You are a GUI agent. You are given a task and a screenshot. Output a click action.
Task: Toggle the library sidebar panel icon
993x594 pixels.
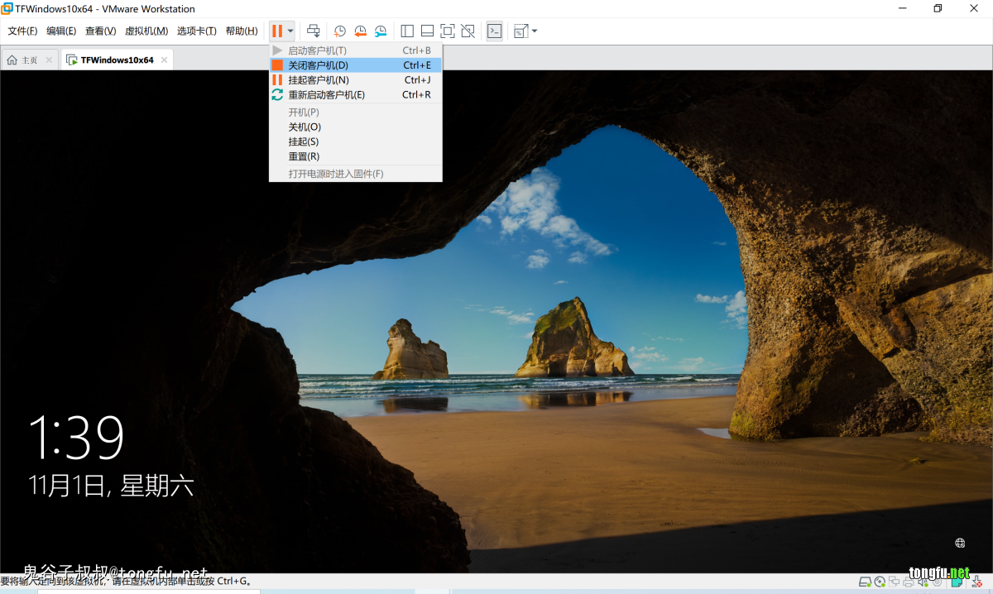tap(407, 31)
